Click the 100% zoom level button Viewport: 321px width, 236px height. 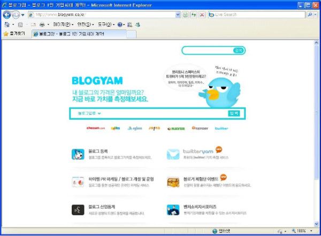point(299,231)
